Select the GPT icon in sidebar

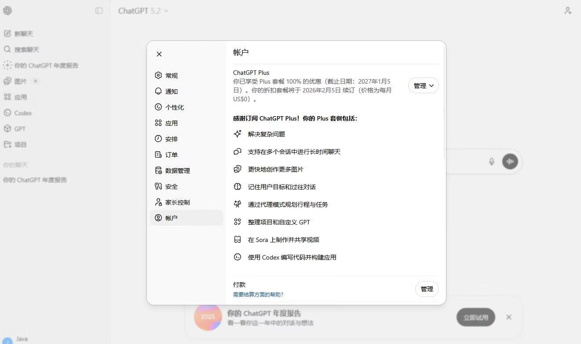click(20, 128)
